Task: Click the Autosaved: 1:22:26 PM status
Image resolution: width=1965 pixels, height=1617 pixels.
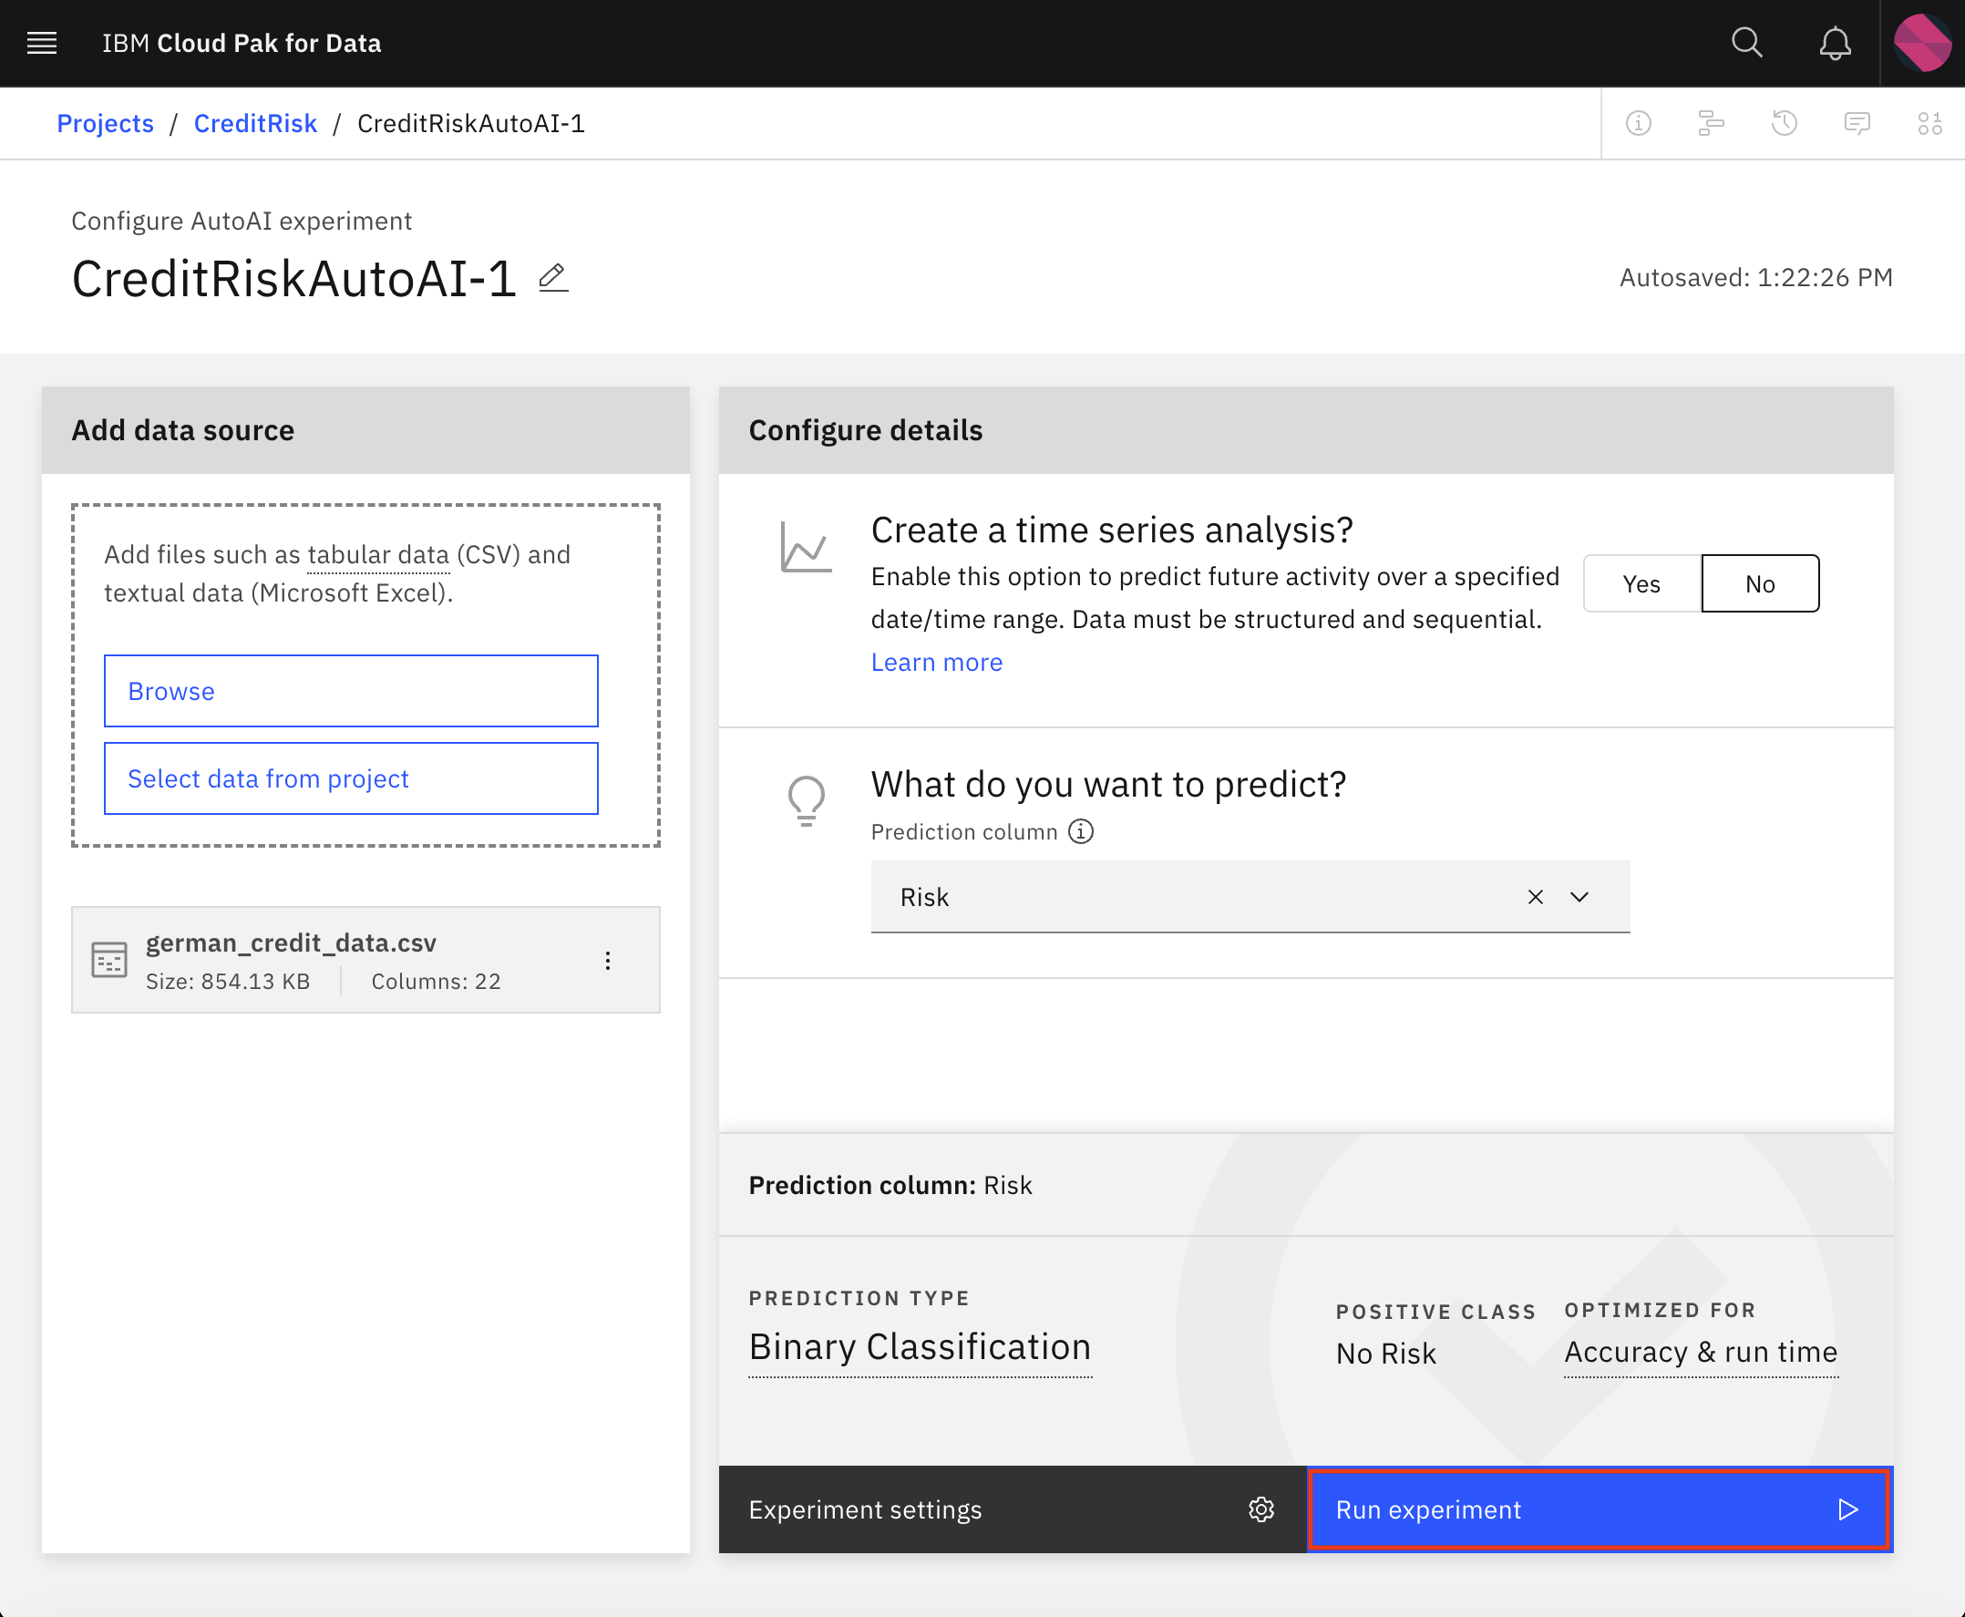Action: point(1755,278)
